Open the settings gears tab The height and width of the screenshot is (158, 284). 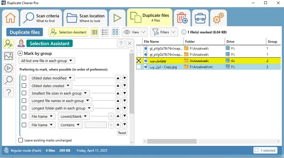pyautogui.click(x=218, y=18)
